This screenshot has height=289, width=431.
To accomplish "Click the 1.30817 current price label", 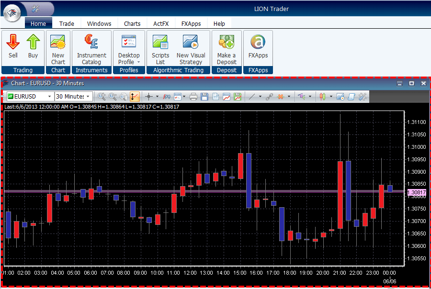I will pyautogui.click(x=417, y=192).
